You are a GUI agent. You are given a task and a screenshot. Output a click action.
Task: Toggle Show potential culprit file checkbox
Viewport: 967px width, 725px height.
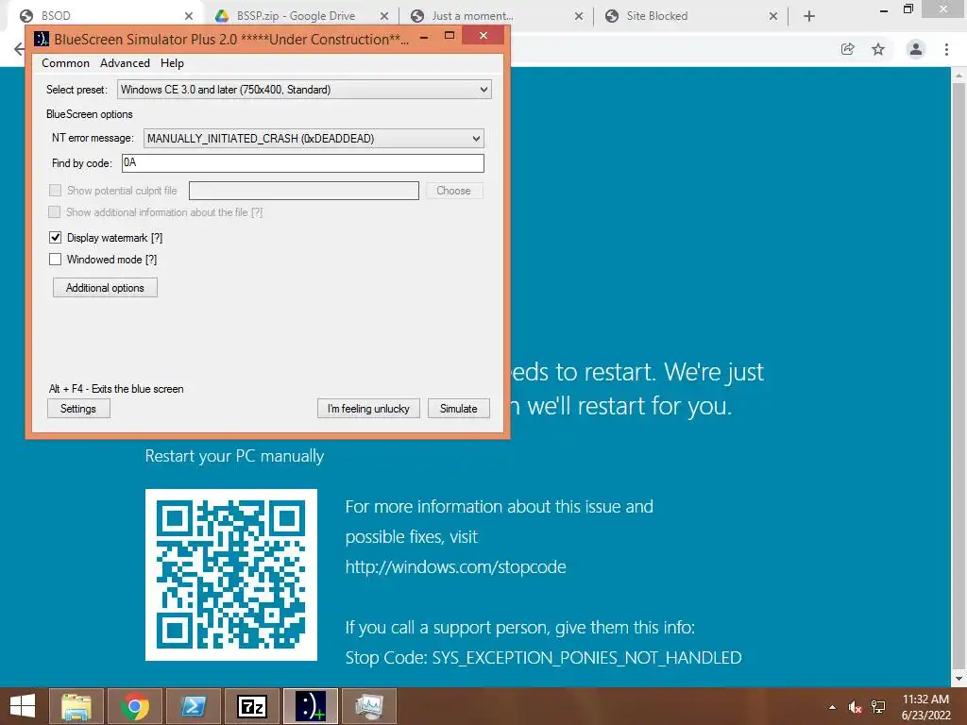pyautogui.click(x=55, y=191)
